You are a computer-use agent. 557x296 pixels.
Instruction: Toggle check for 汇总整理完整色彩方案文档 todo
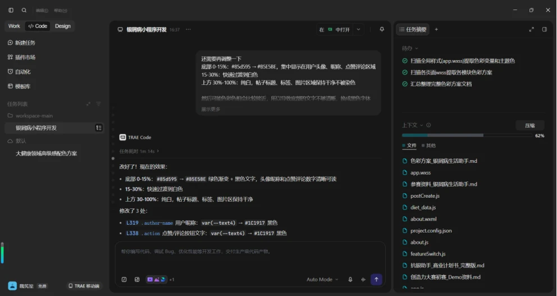coord(405,84)
